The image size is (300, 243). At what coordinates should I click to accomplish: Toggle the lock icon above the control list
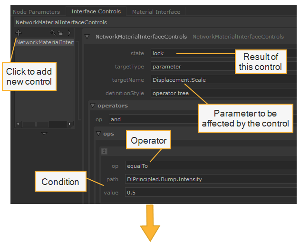click(60, 33)
